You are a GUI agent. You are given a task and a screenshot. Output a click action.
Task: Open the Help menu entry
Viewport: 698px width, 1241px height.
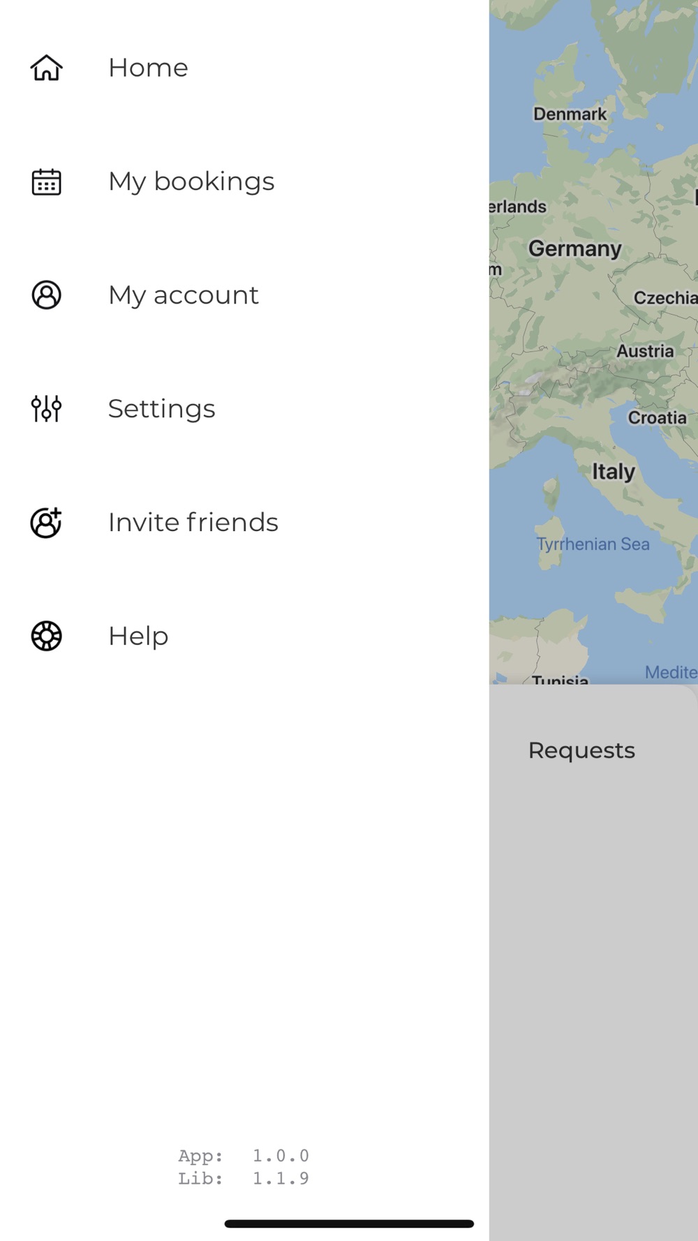point(138,636)
